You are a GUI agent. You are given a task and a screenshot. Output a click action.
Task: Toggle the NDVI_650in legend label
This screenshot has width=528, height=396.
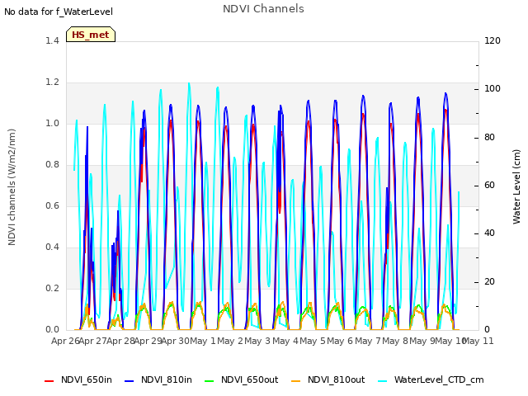click(87, 379)
